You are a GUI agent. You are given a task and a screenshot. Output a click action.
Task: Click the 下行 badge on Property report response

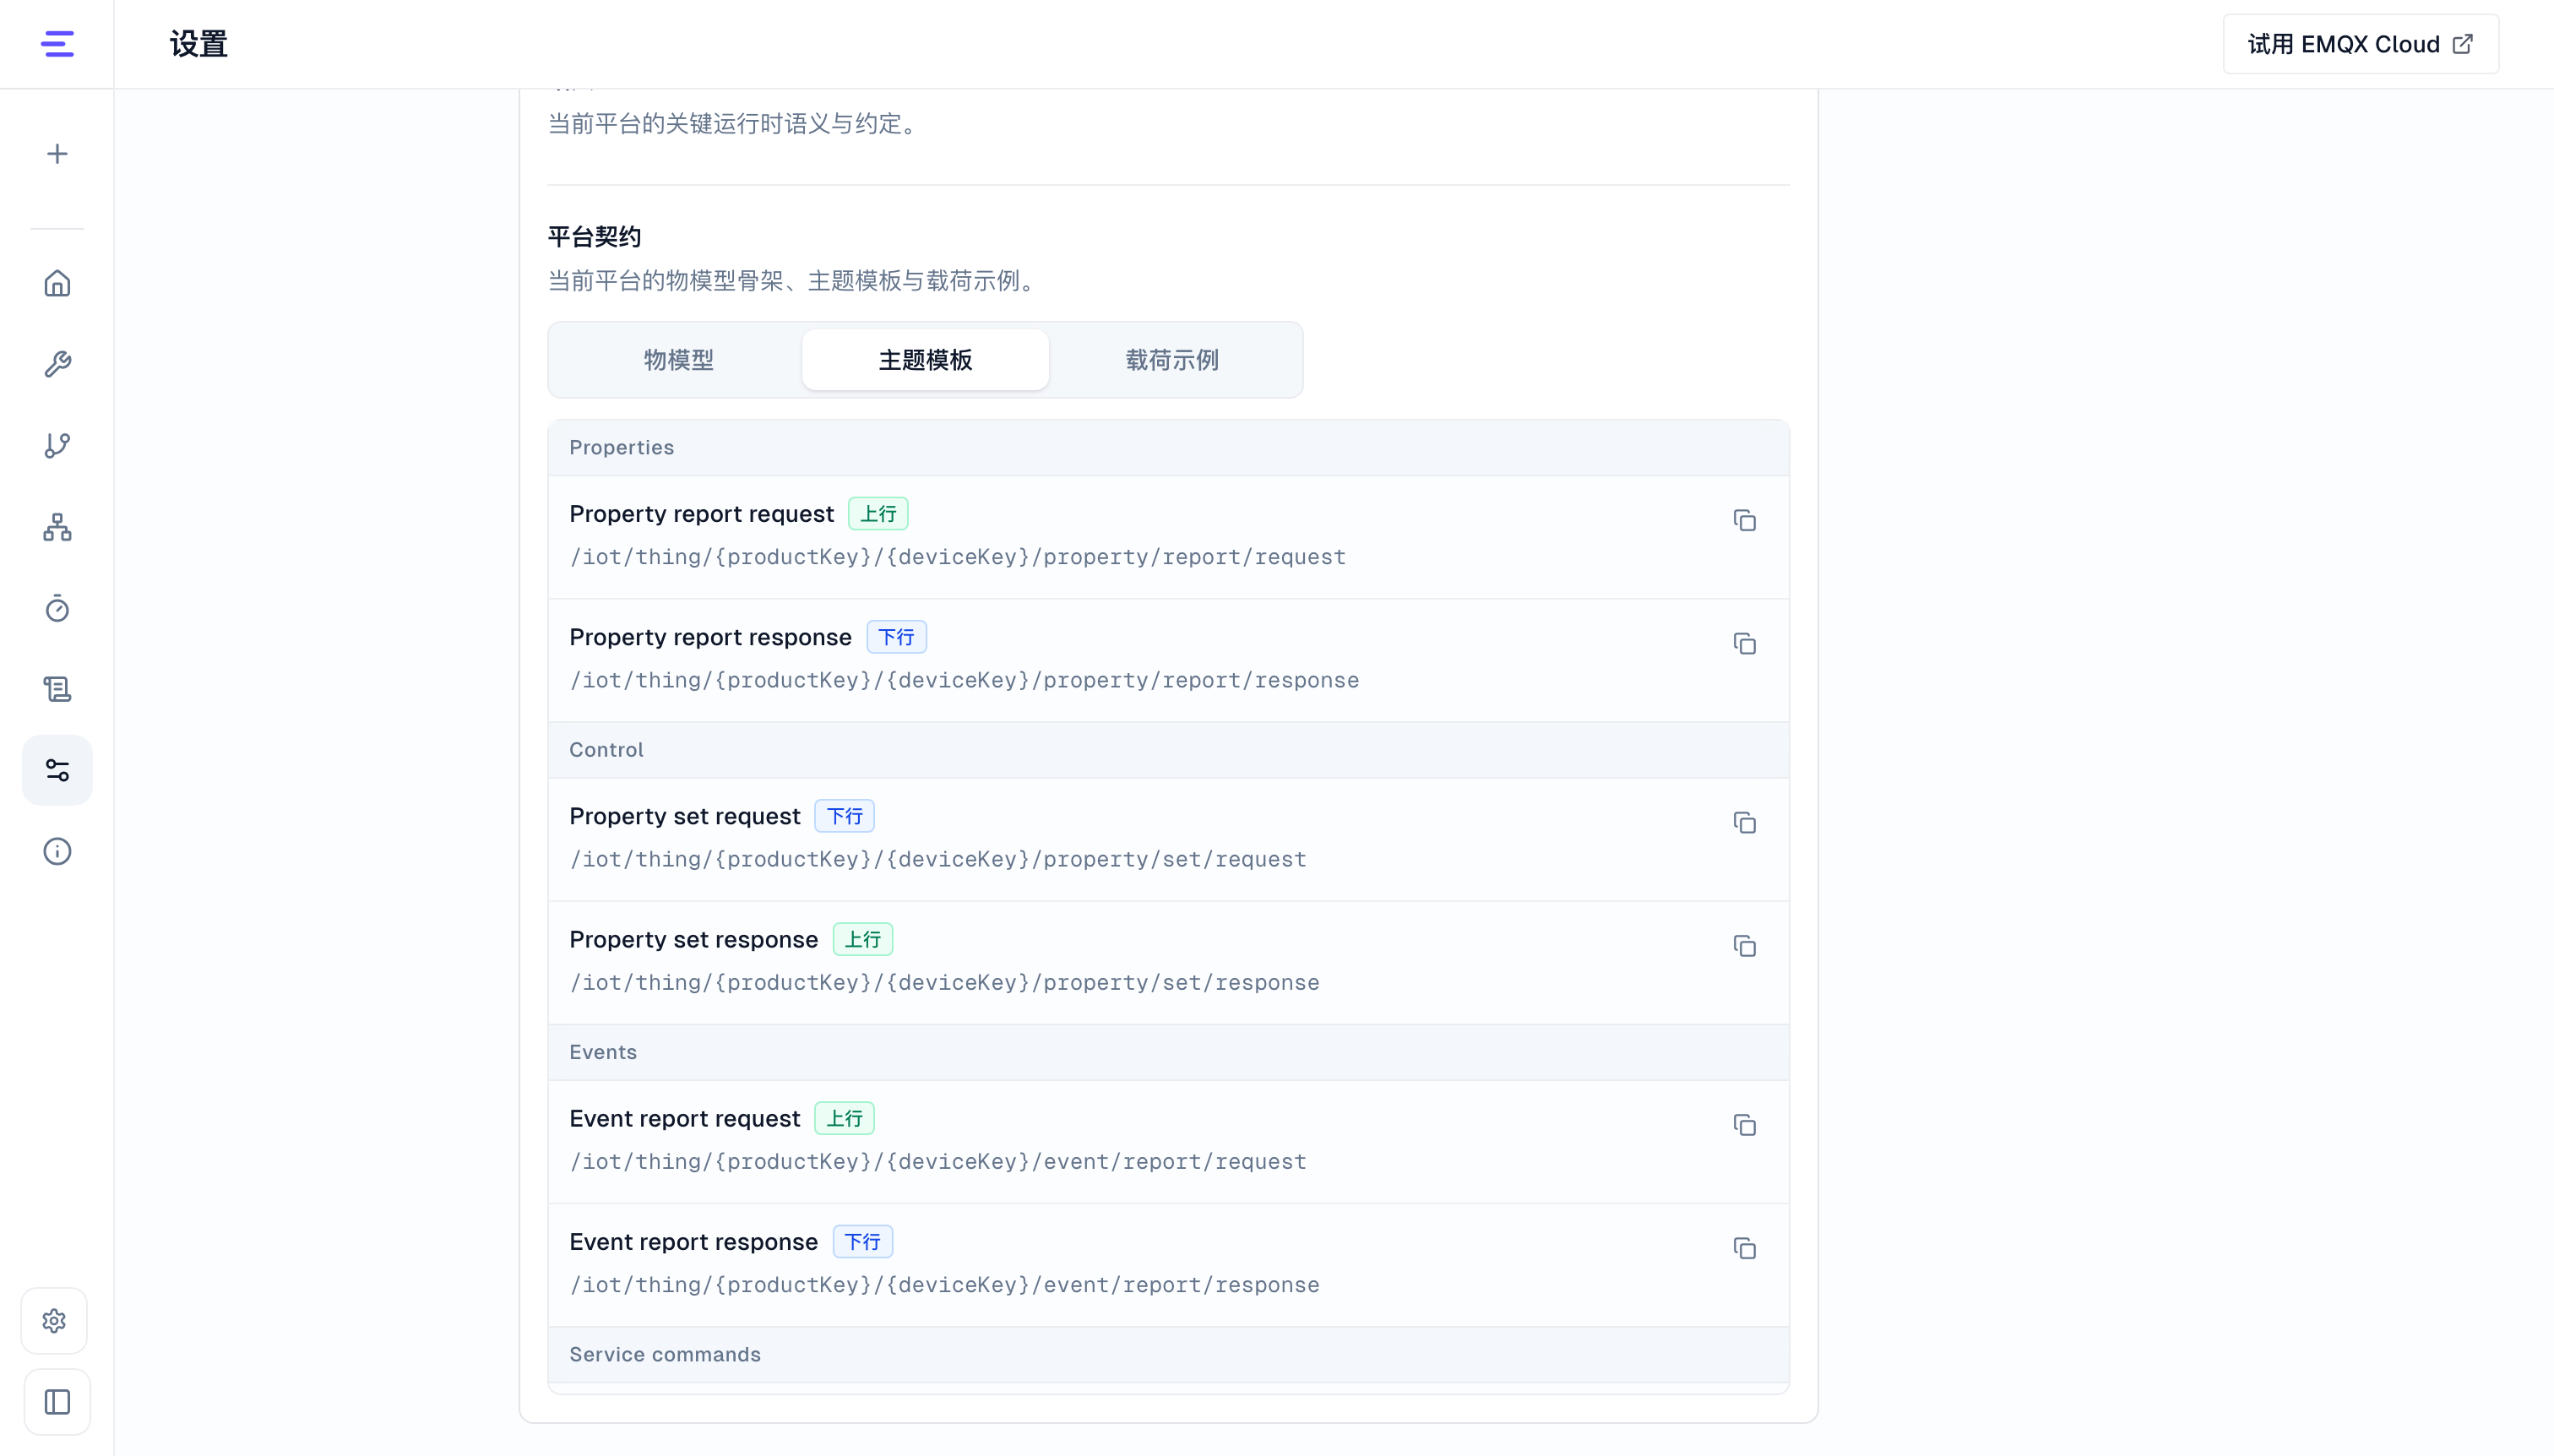[896, 637]
